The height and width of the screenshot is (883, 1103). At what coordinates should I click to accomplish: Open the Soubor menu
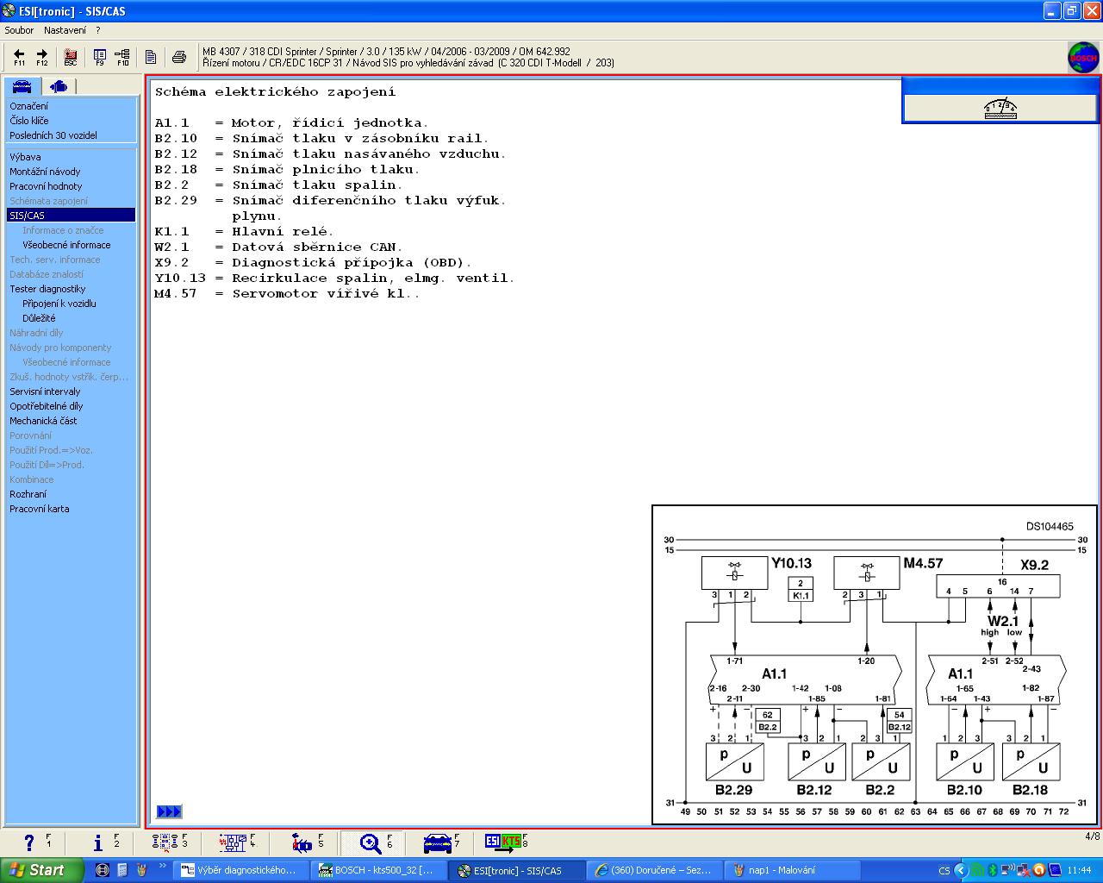point(19,30)
